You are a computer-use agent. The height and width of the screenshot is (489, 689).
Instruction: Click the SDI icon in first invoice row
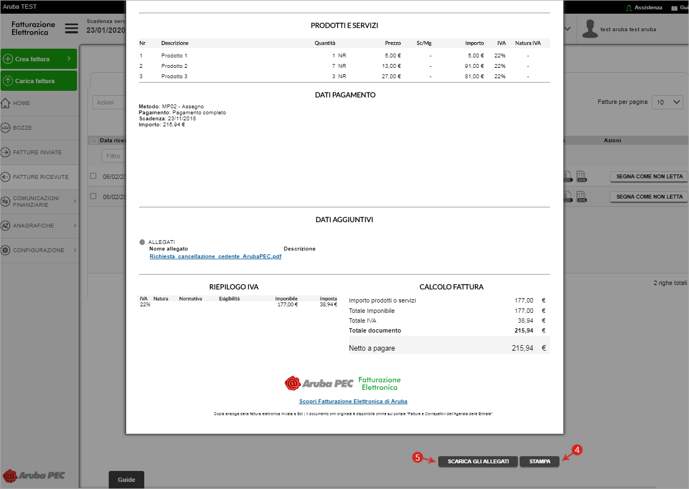pos(568,177)
